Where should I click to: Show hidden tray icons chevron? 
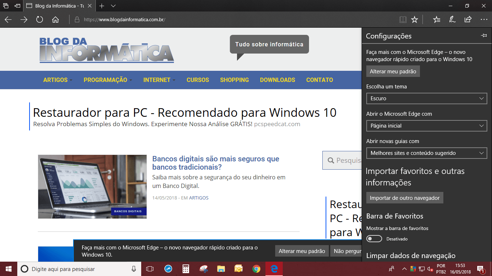point(404,269)
